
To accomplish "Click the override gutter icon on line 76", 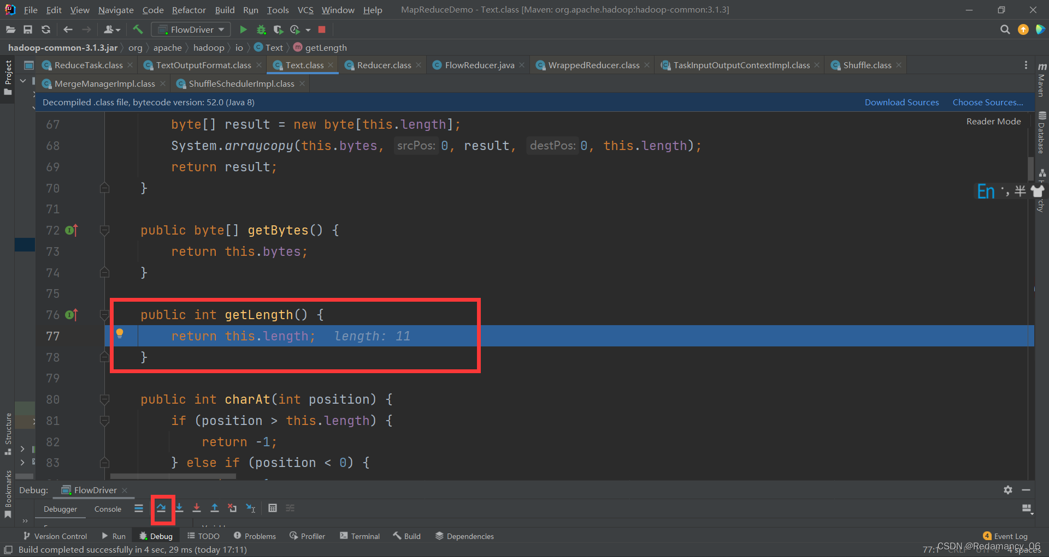I will click(x=72, y=315).
